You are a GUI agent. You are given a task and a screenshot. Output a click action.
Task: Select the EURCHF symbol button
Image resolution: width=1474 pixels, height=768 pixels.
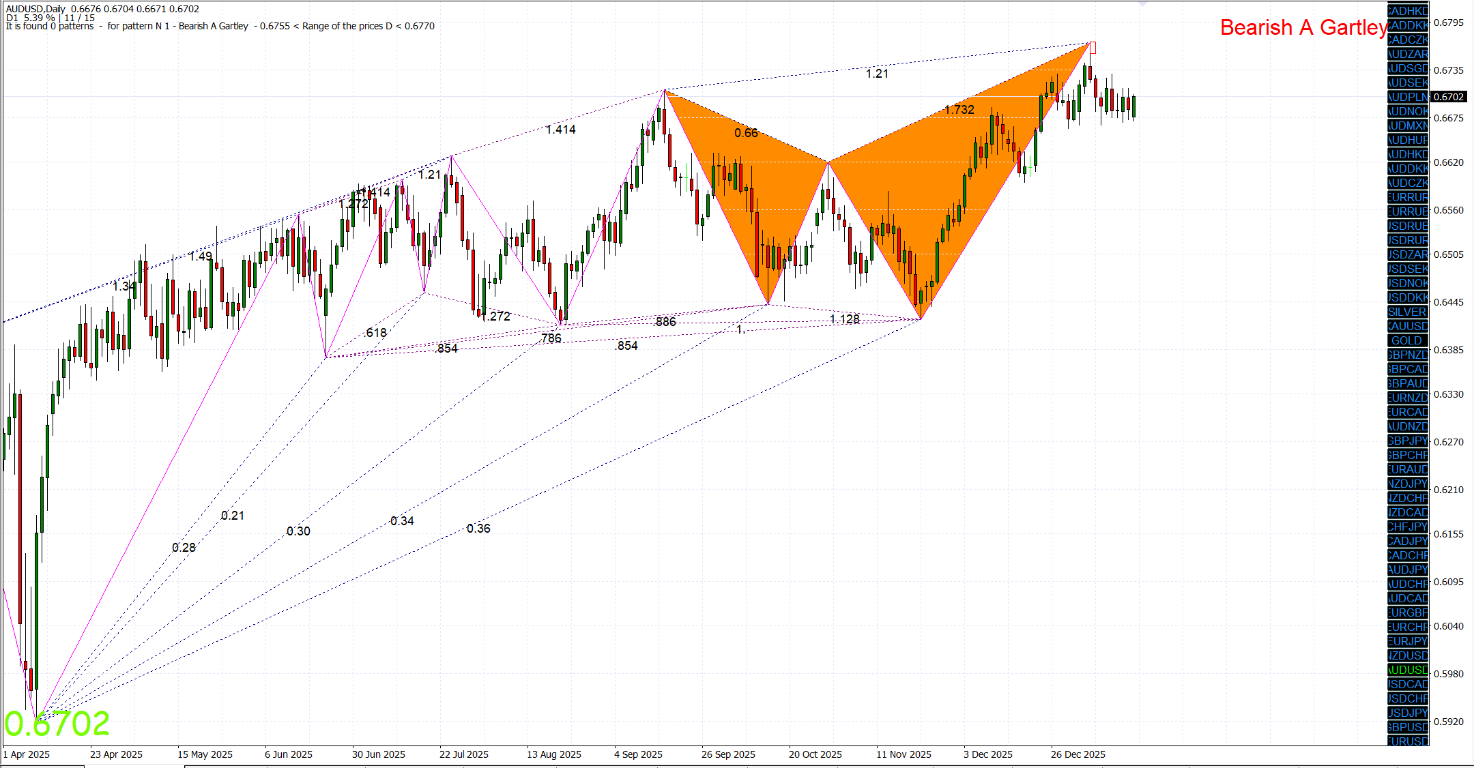pyautogui.click(x=1408, y=627)
